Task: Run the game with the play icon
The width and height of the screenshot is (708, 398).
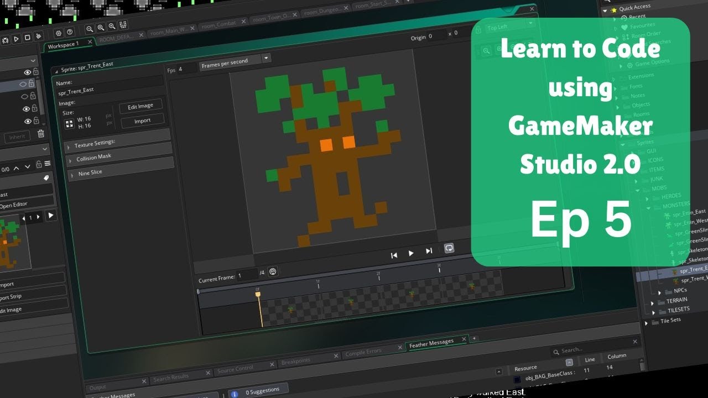Action: pyautogui.click(x=16, y=39)
